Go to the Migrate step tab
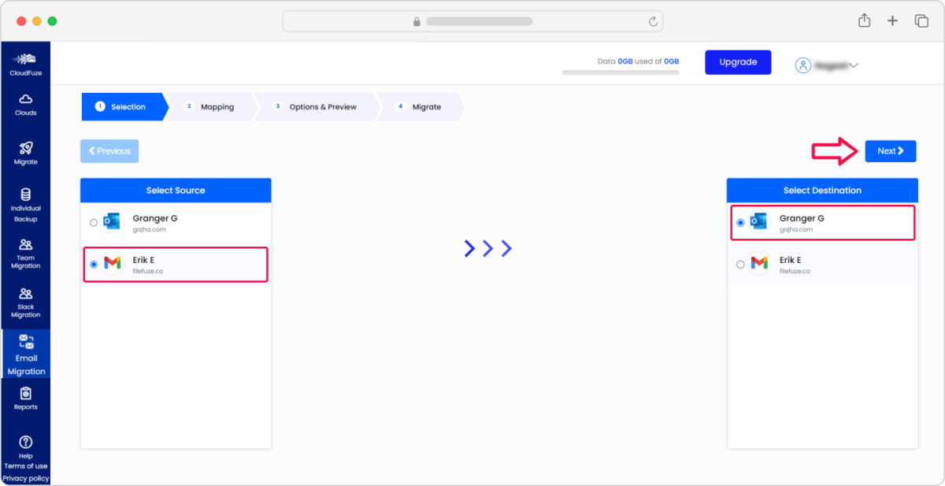Screen dimensions: 945x486 click(422, 106)
